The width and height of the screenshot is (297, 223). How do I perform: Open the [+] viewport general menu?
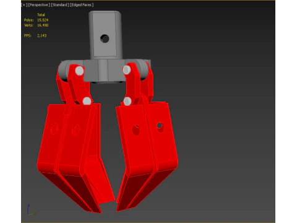[x=25, y=5]
